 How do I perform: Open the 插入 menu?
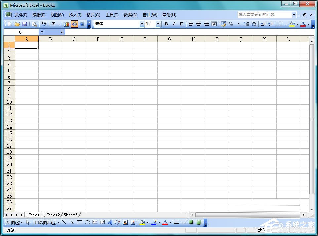pos(75,15)
